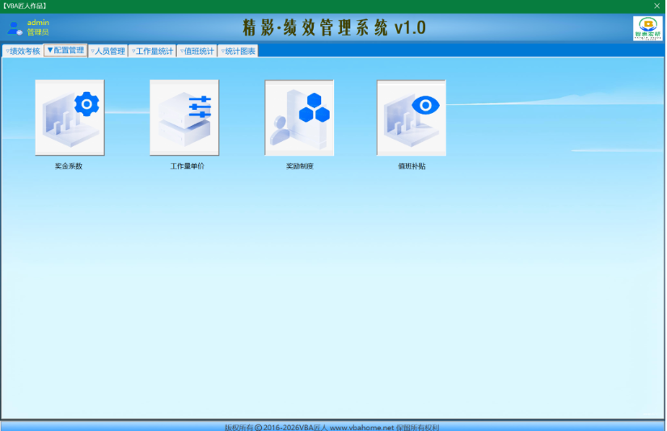The width and height of the screenshot is (667, 431).
Task: Click the logo in the top right
Action: point(648,28)
